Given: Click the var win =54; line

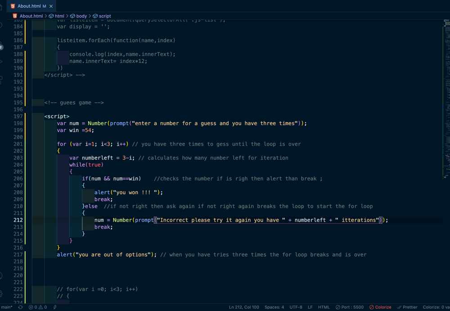Looking at the screenshot, I should (x=76, y=130).
